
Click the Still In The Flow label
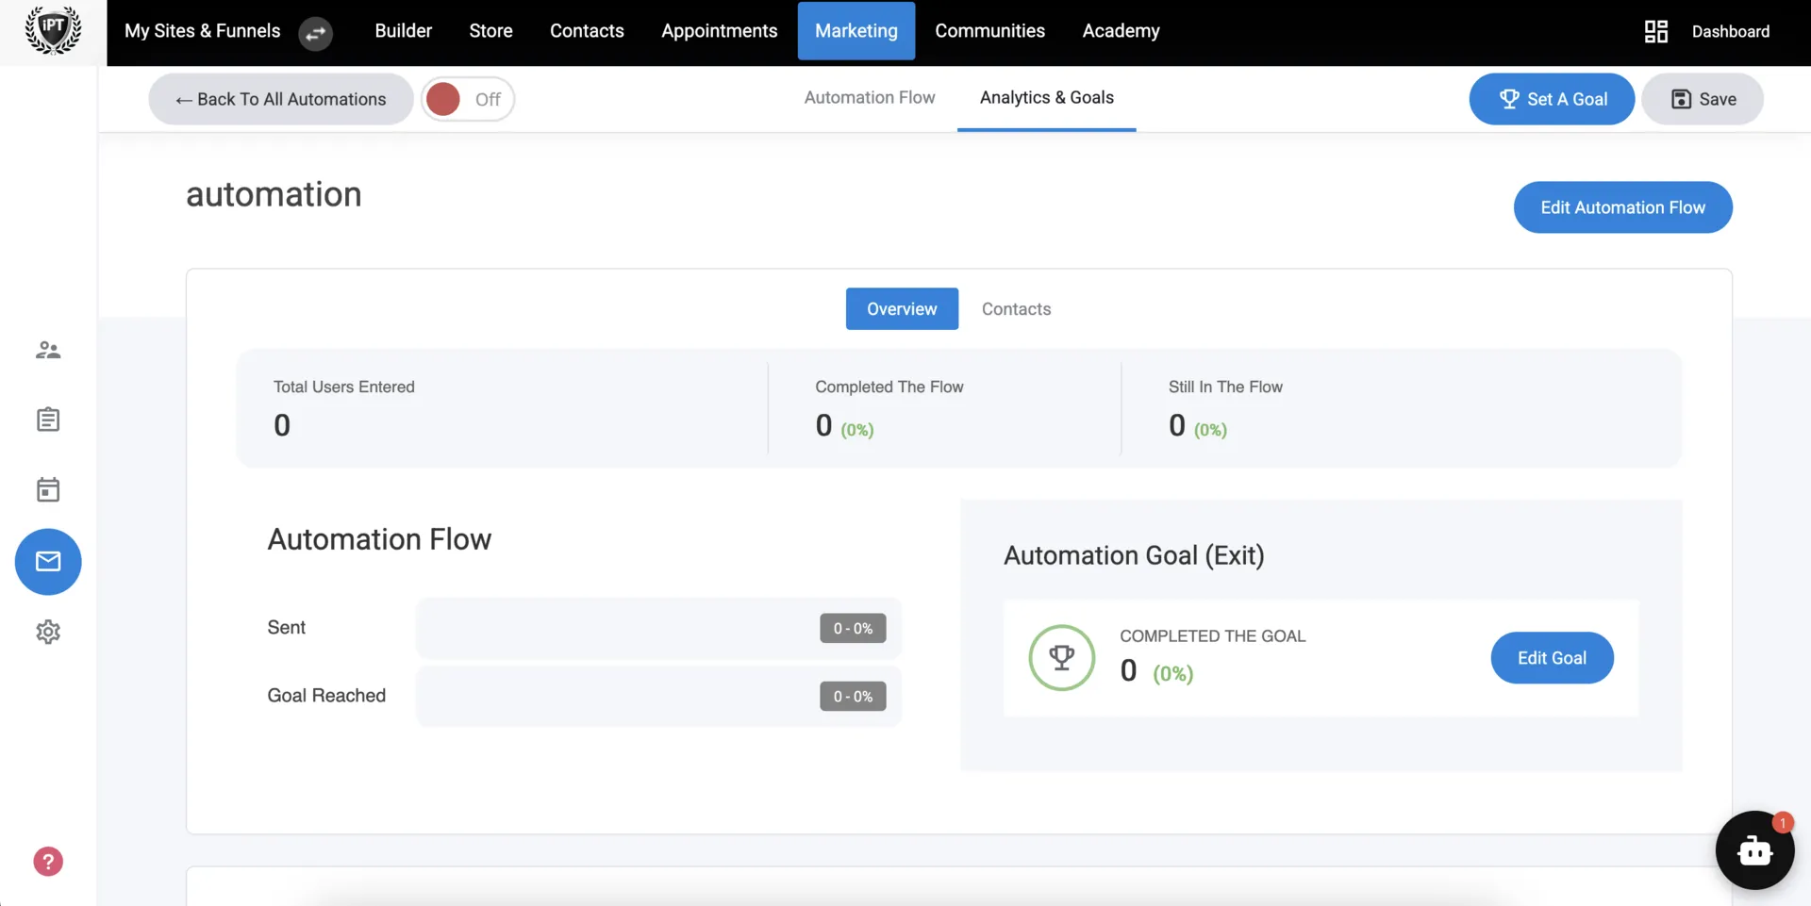tap(1225, 387)
